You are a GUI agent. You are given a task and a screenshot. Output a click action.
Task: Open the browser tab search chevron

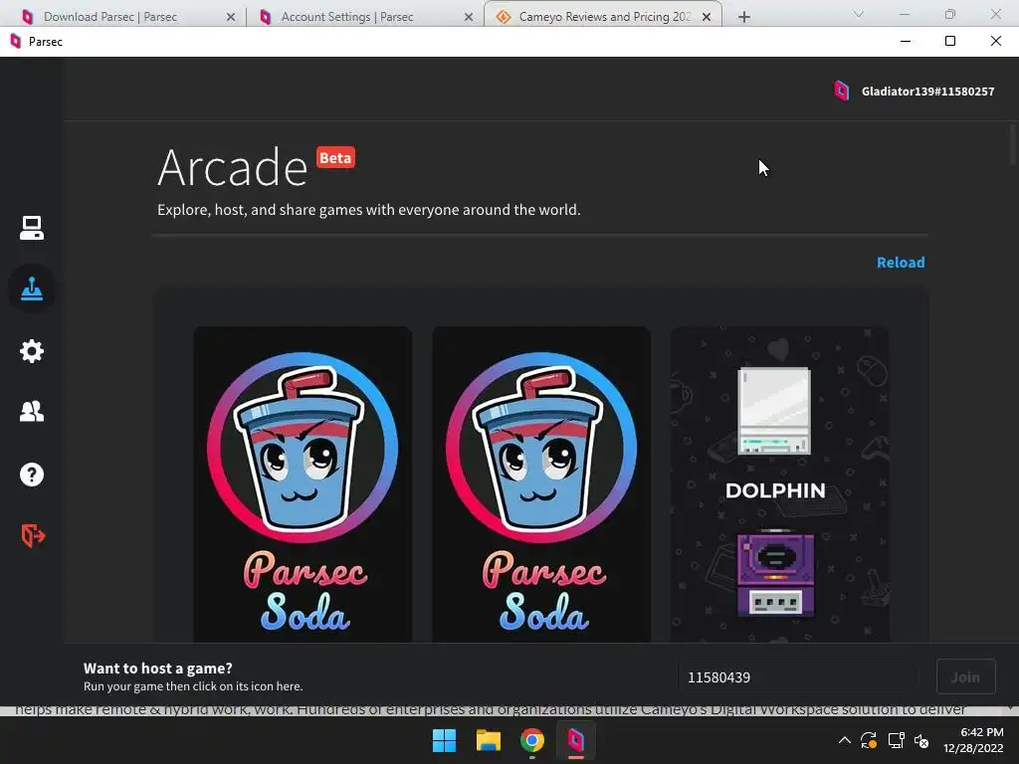point(859,14)
